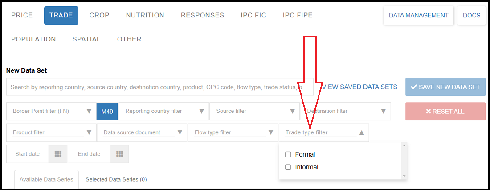Open the End date calendar icon

click(119, 154)
